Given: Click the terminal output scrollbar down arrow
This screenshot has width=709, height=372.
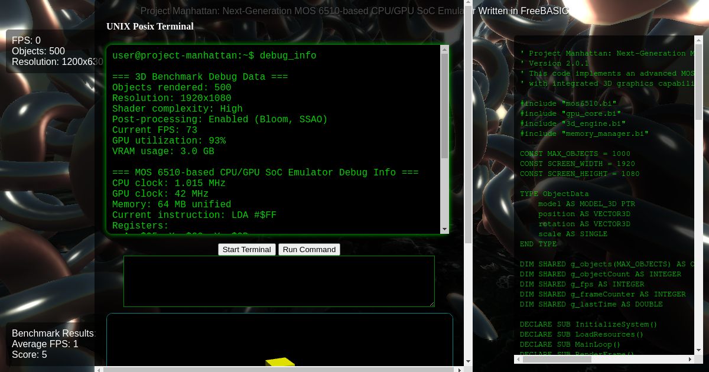Looking at the screenshot, I should 444,229.
